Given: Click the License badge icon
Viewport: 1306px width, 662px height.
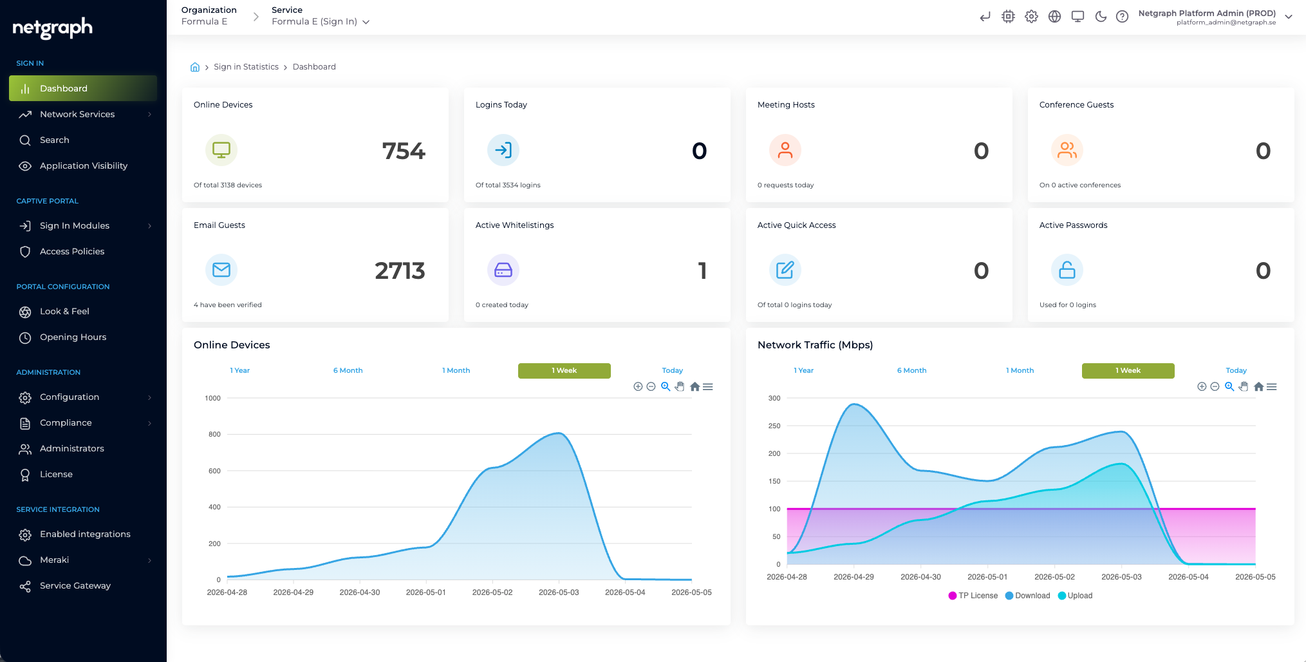Looking at the screenshot, I should [25, 475].
